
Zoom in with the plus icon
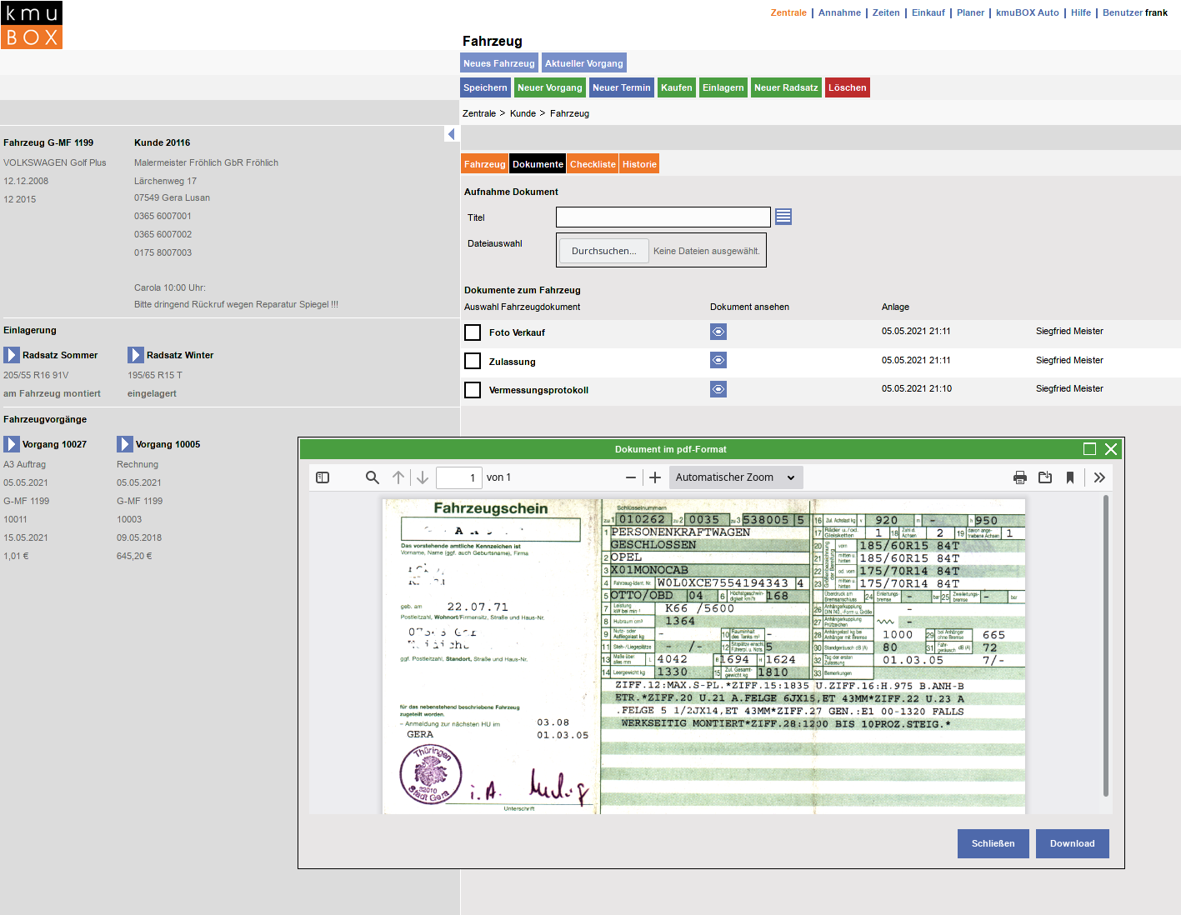coord(655,477)
